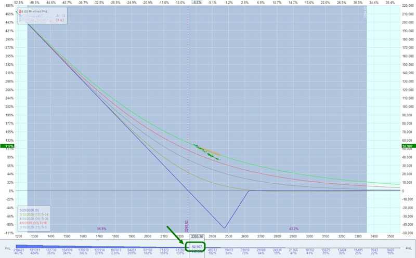416x258 pixels.
Task: Click the Realised PnL label in the top-left box
Action: pyautogui.click(x=34, y=11)
